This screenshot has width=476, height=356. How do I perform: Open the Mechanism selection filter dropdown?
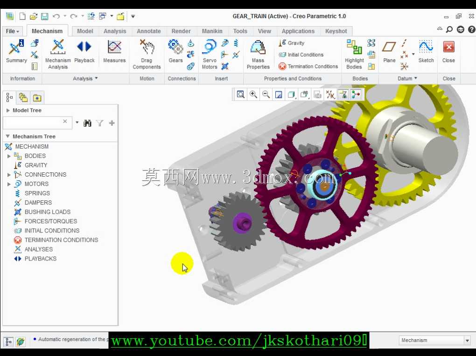pyautogui.click(x=468, y=341)
